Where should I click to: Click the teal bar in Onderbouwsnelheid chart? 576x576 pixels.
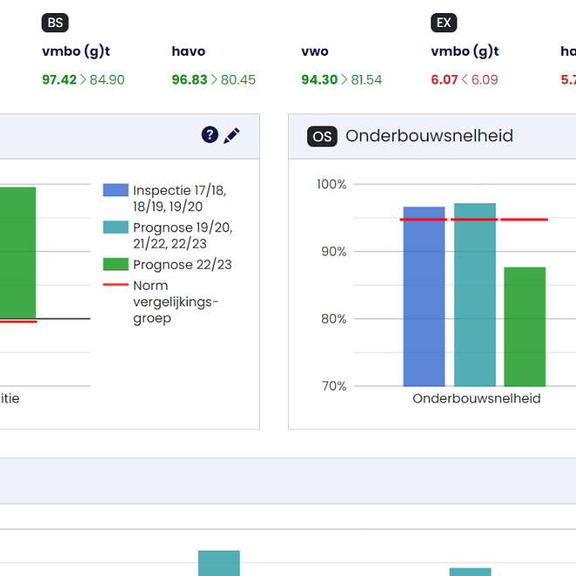coord(475,295)
